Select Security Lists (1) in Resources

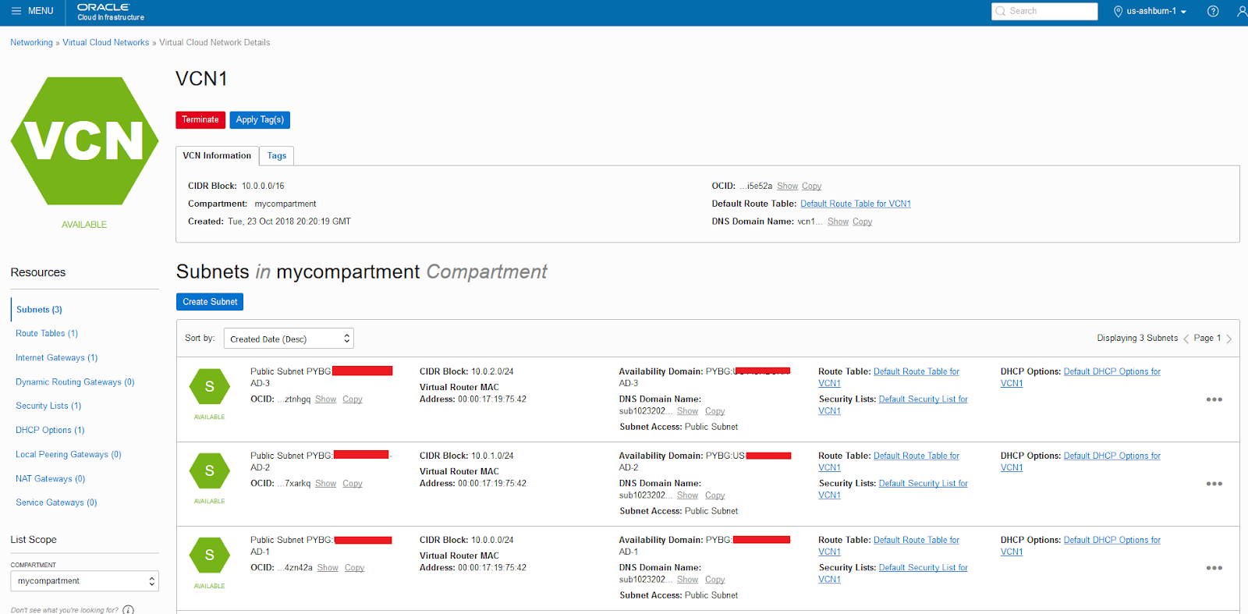(x=48, y=406)
